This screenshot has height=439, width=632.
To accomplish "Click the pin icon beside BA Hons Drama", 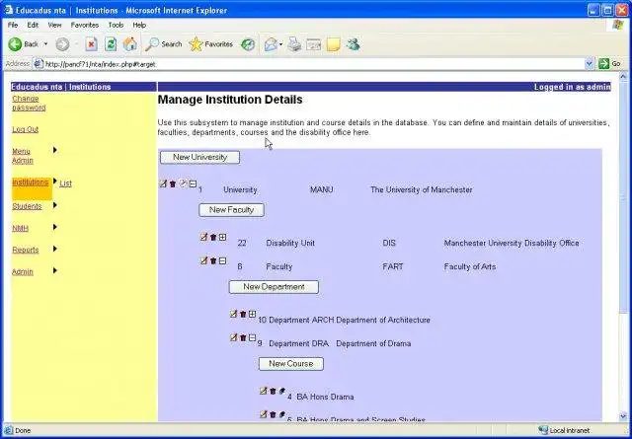I will (x=281, y=391).
